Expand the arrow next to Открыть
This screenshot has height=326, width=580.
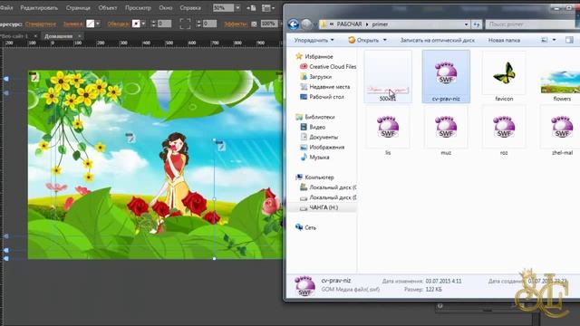click(384, 40)
